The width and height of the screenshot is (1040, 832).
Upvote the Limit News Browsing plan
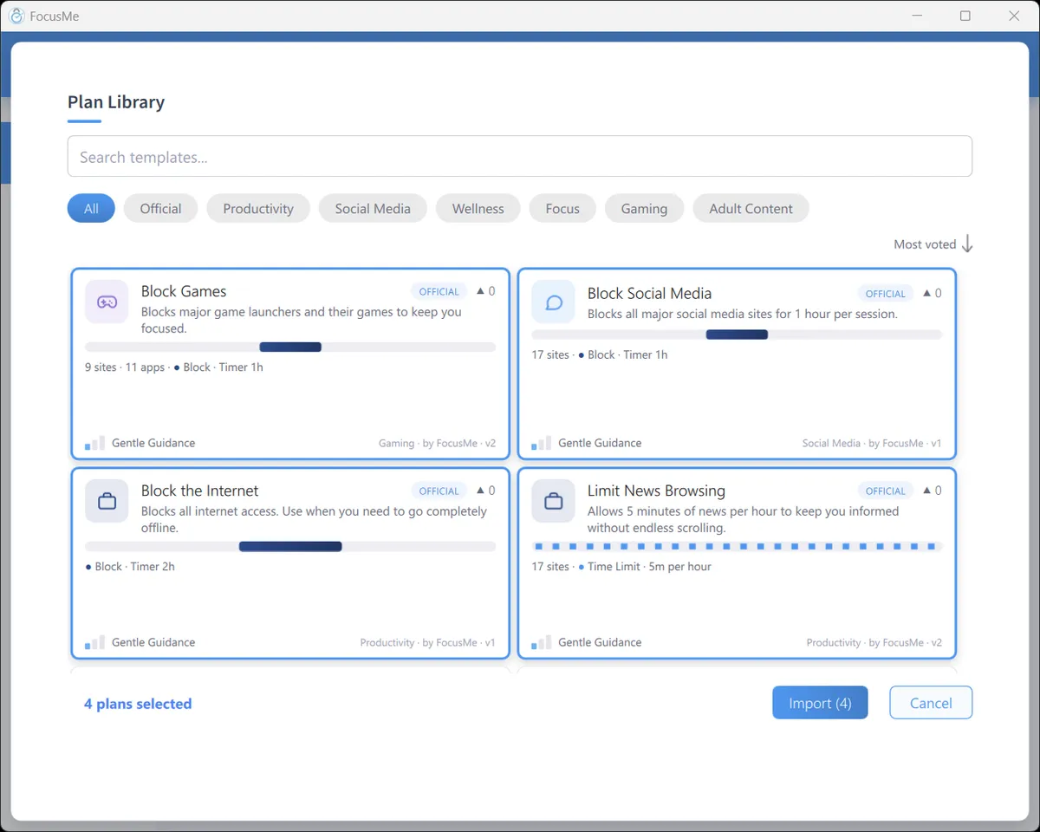pos(933,491)
